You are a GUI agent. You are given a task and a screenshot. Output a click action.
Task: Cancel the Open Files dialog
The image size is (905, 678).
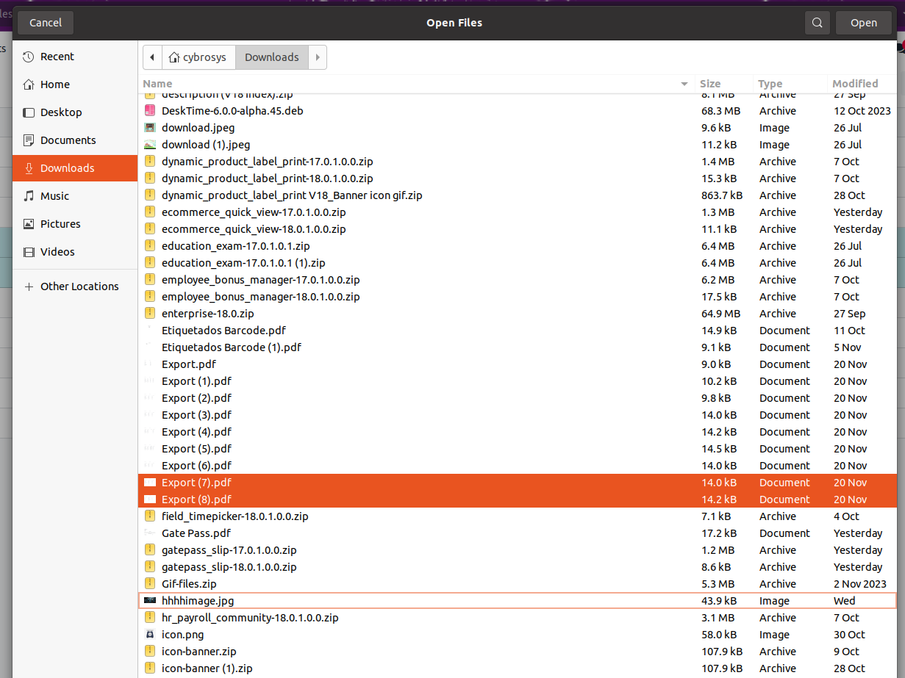46,23
